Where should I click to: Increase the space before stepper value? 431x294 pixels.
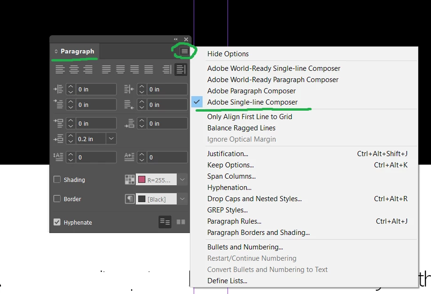71,121
